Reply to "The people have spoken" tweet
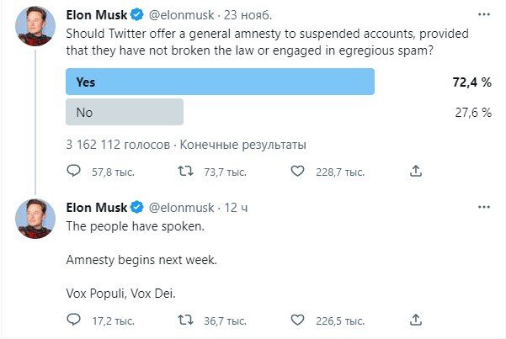Screen dimensions: 506x339 73,320
